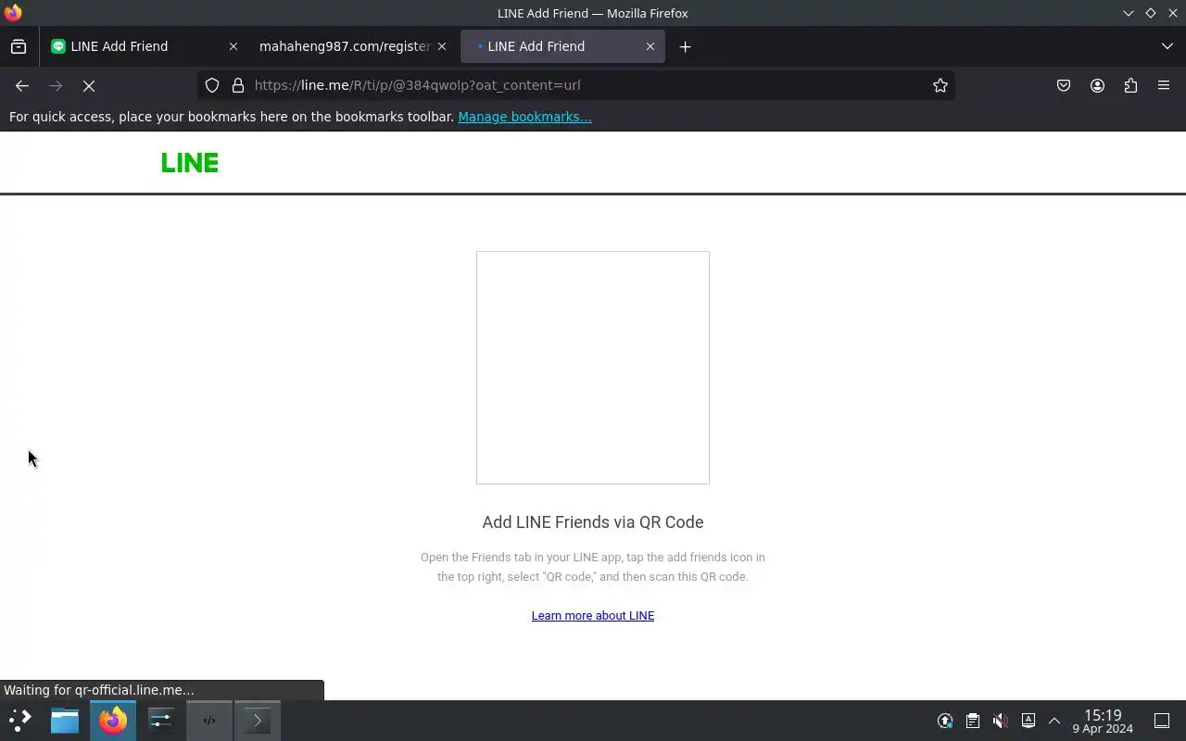This screenshot has height=741, width=1186.
Task: Open the application launcher in taskbar
Action: click(20, 721)
